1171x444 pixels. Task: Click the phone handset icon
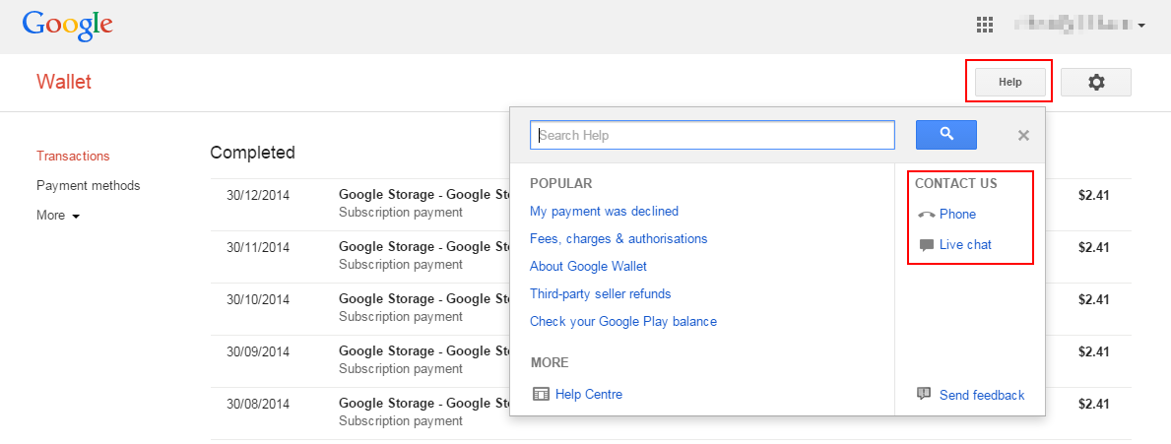point(926,215)
